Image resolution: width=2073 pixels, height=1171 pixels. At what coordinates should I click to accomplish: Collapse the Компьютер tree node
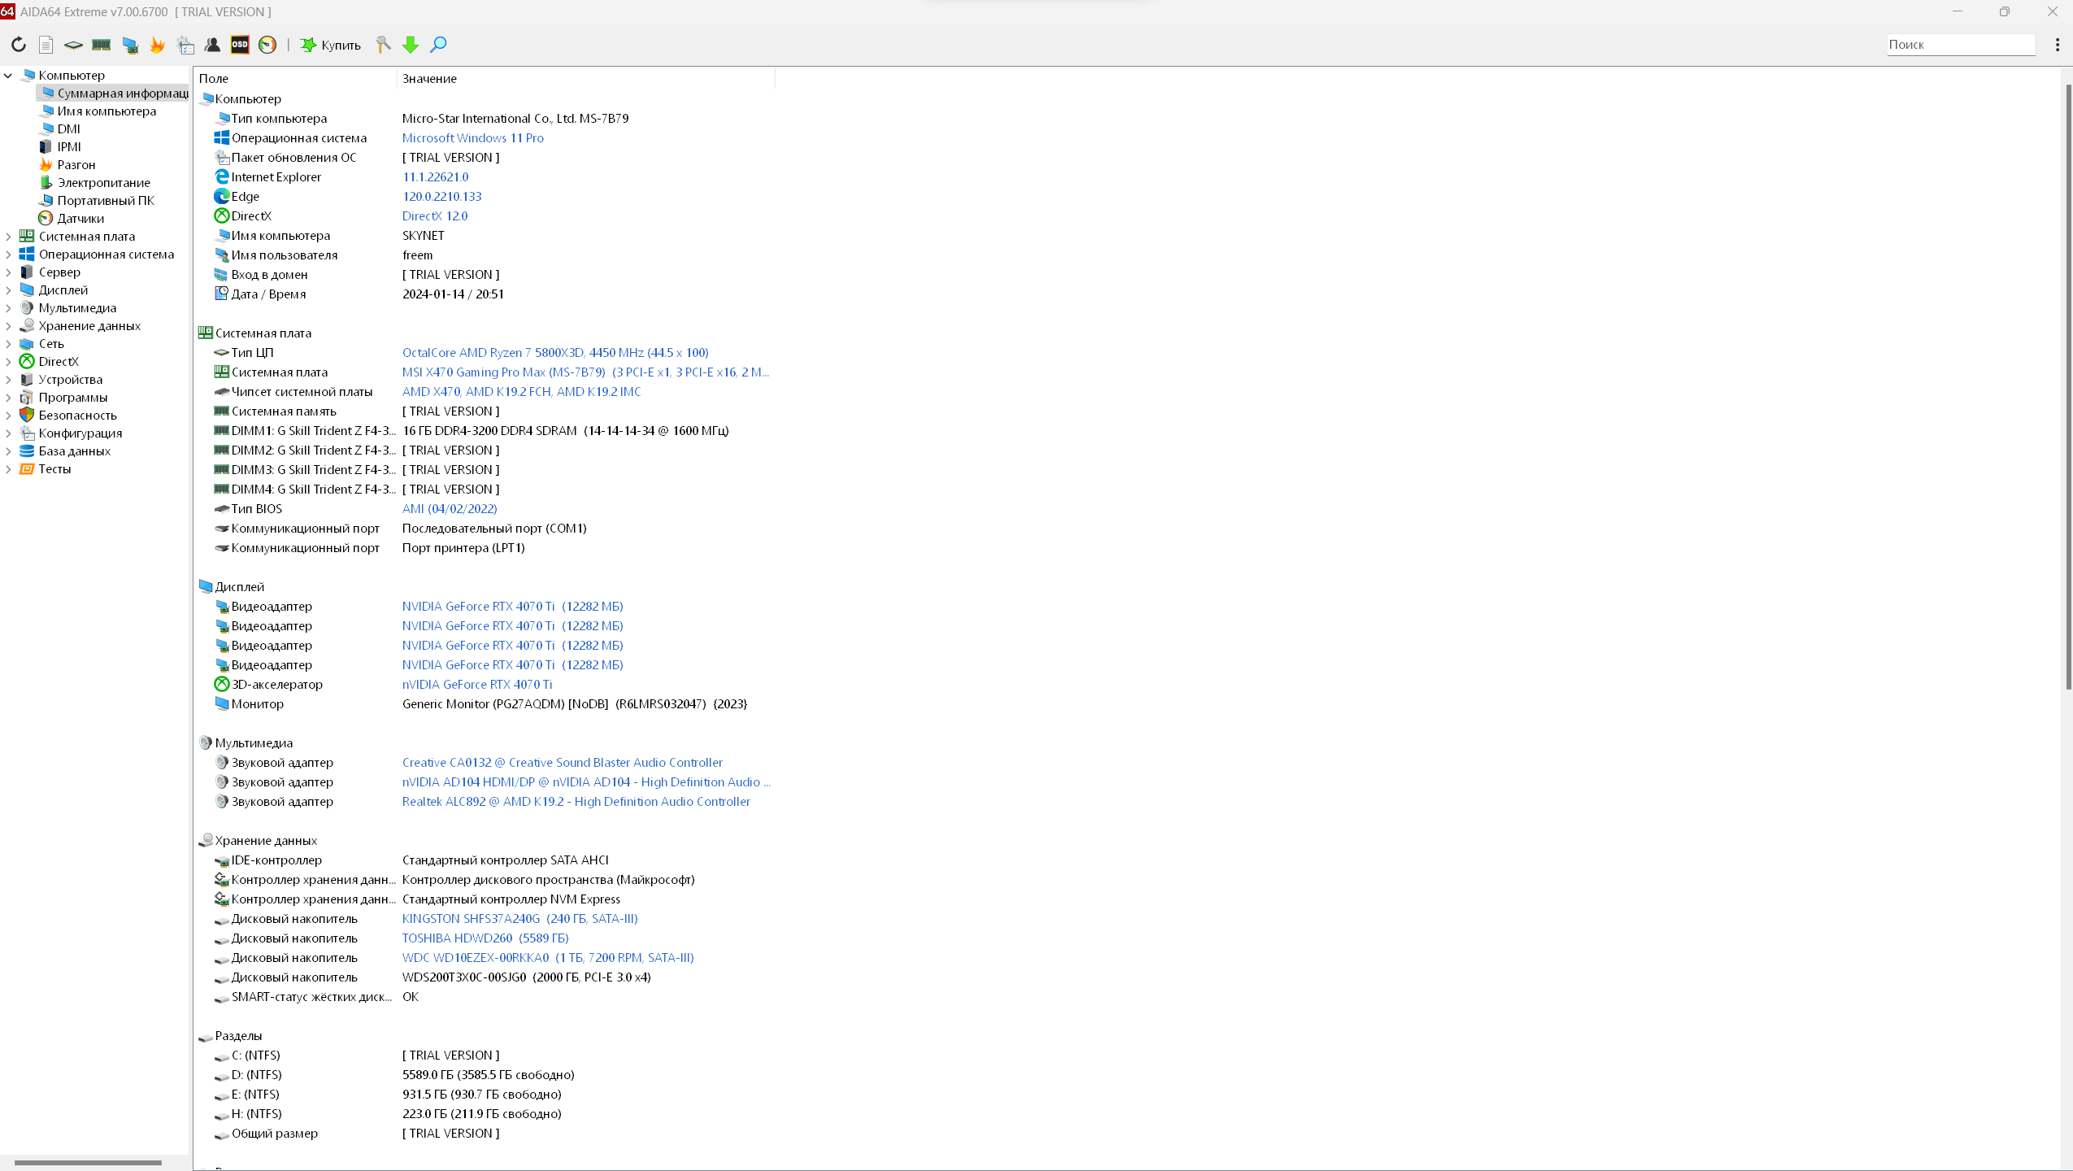point(8,76)
